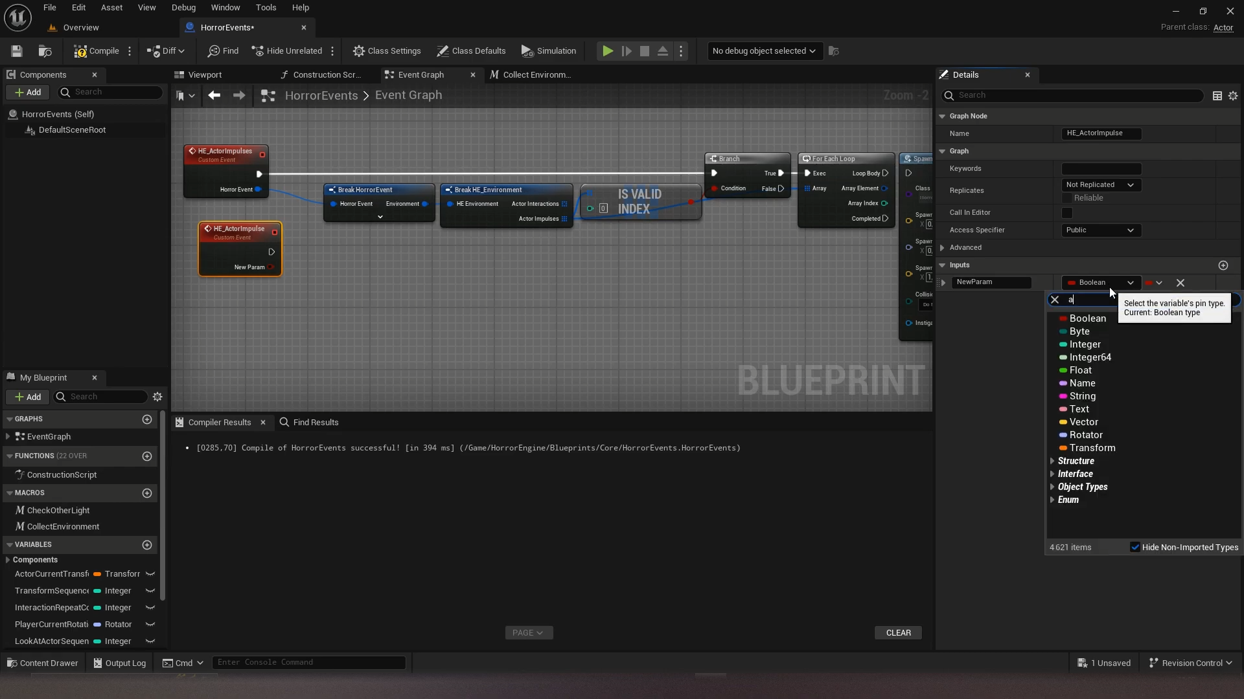
Task: Open the Output Log
Action: (x=119, y=663)
